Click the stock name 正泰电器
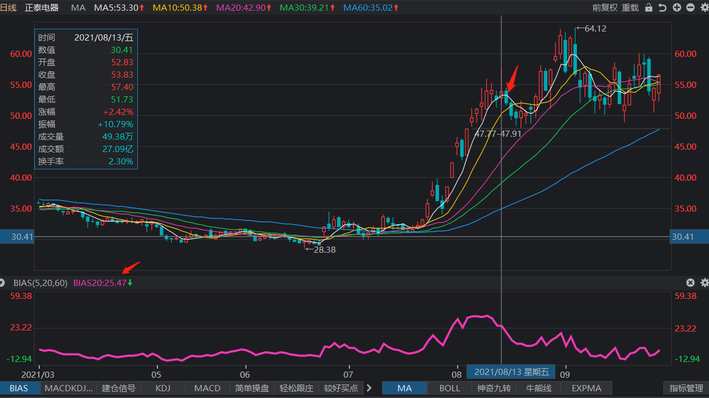709x398 pixels. (42, 8)
